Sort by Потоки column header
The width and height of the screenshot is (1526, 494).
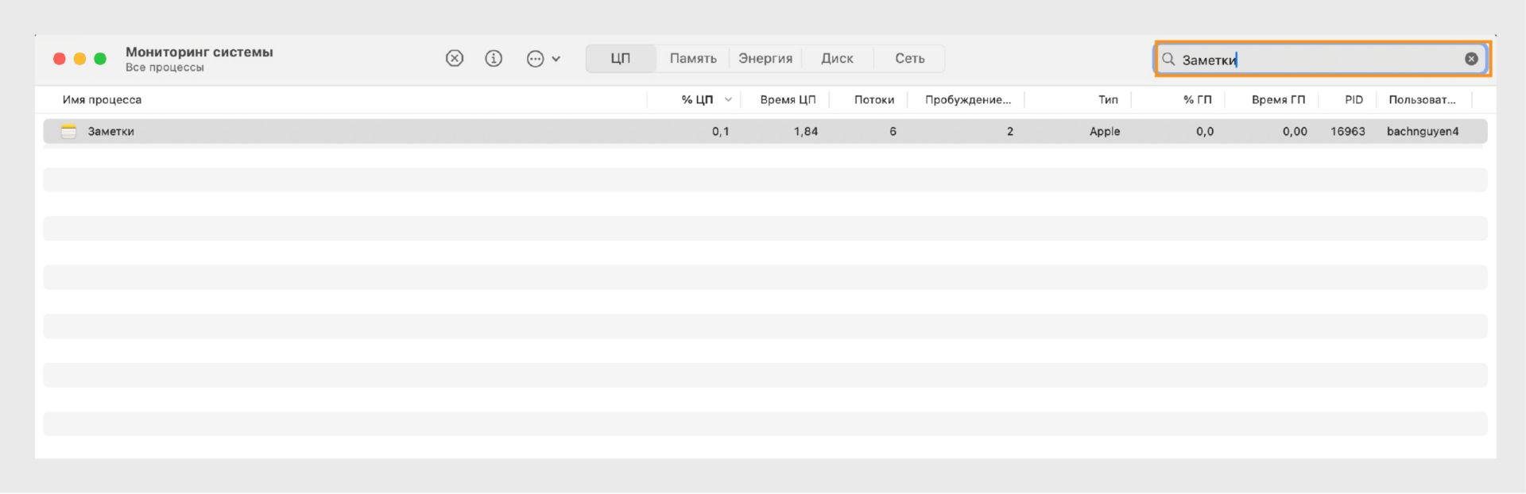874,100
